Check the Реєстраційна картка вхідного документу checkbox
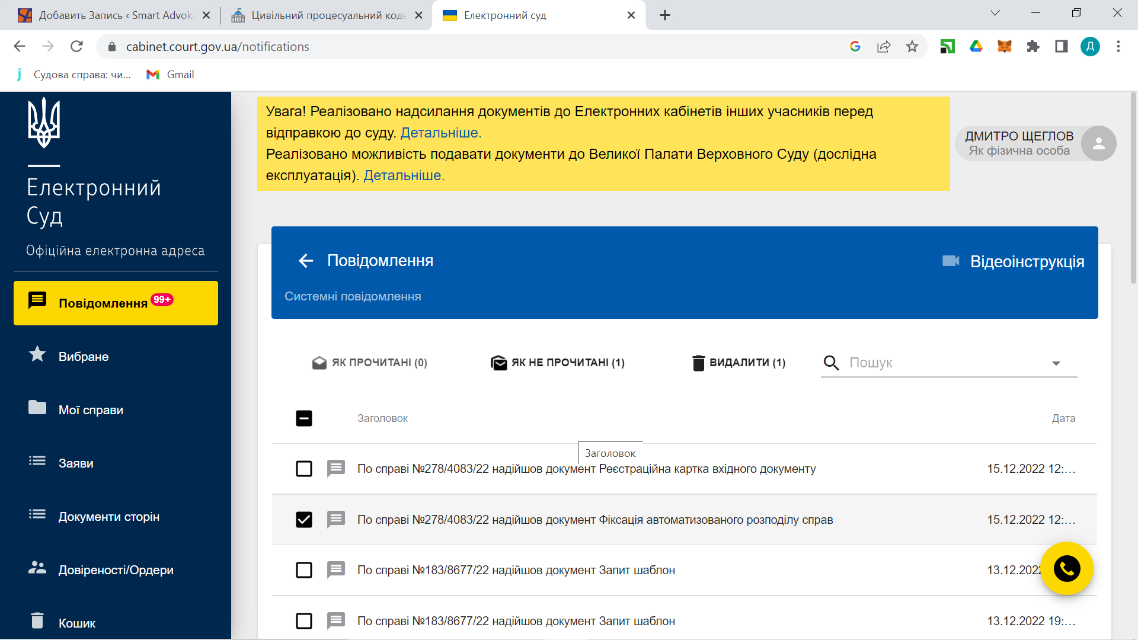Viewport: 1138px width, 640px height. (304, 469)
